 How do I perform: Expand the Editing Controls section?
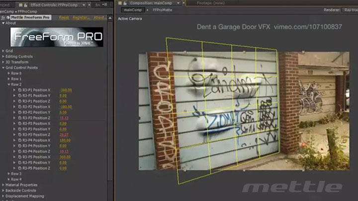click(3, 57)
